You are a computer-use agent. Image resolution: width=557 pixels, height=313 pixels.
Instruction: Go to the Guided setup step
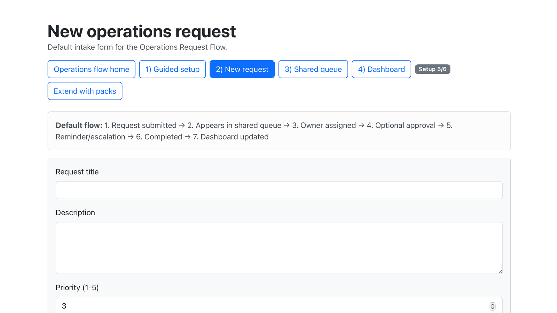point(172,69)
